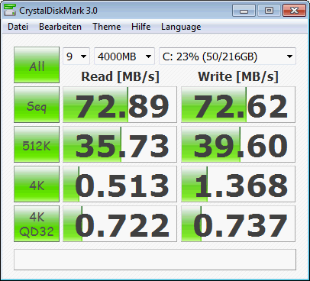Run all benchmarks with the All button
Viewport: 310px width, 281px height.
pyautogui.click(x=37, y=65)
